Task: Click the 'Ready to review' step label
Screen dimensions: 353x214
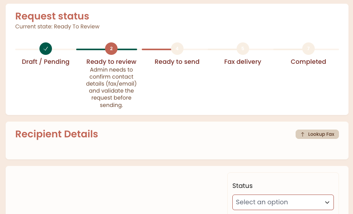Action: [x=111, y=62]
